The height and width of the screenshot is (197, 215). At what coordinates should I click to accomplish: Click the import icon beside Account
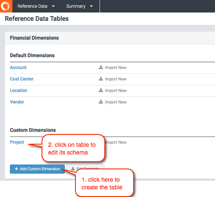[x=101, y=67]
